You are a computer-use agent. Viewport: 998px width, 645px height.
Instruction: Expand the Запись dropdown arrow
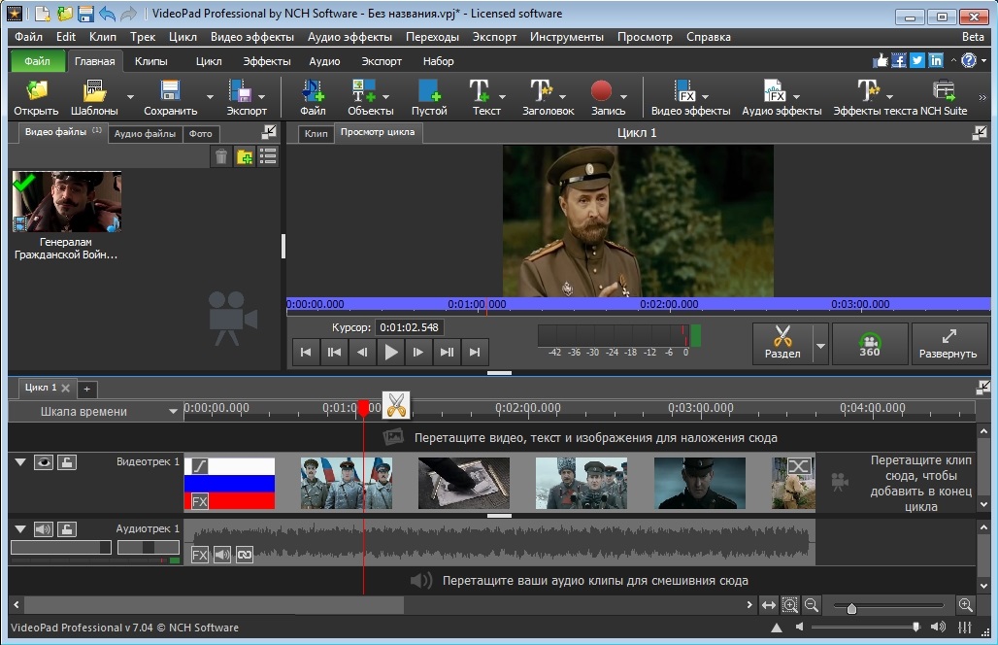(x=623, y=97)
